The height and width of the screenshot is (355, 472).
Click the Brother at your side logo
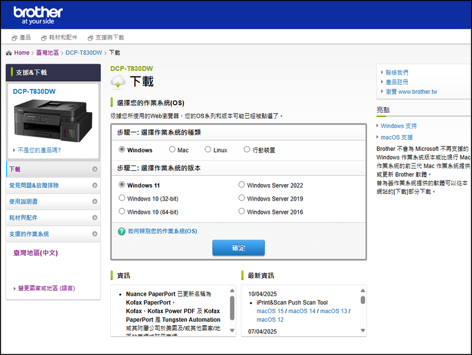tap(38, 15)
